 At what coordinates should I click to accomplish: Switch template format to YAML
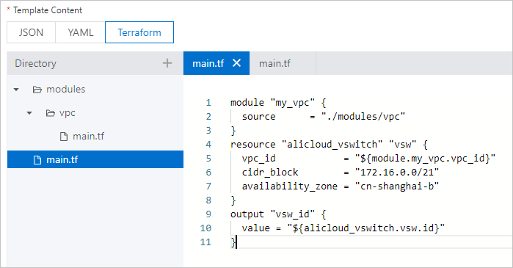(x=81, y=32)
